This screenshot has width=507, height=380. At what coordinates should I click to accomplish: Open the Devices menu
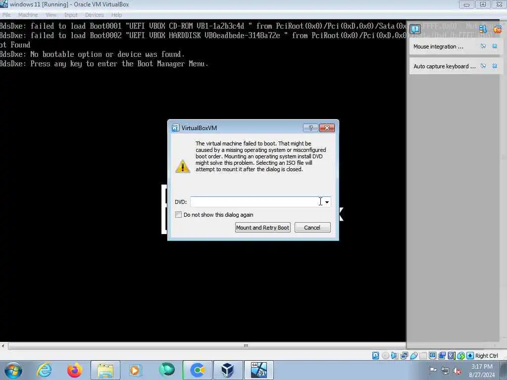(x=94, y=15)
